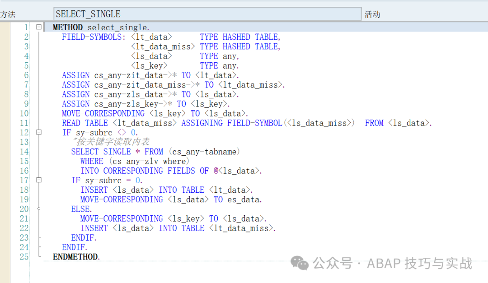This screenshot has width=488, height=283.
Task: Click (cs_any-tabname) on line 14
Action: click(x=205, y=152)
